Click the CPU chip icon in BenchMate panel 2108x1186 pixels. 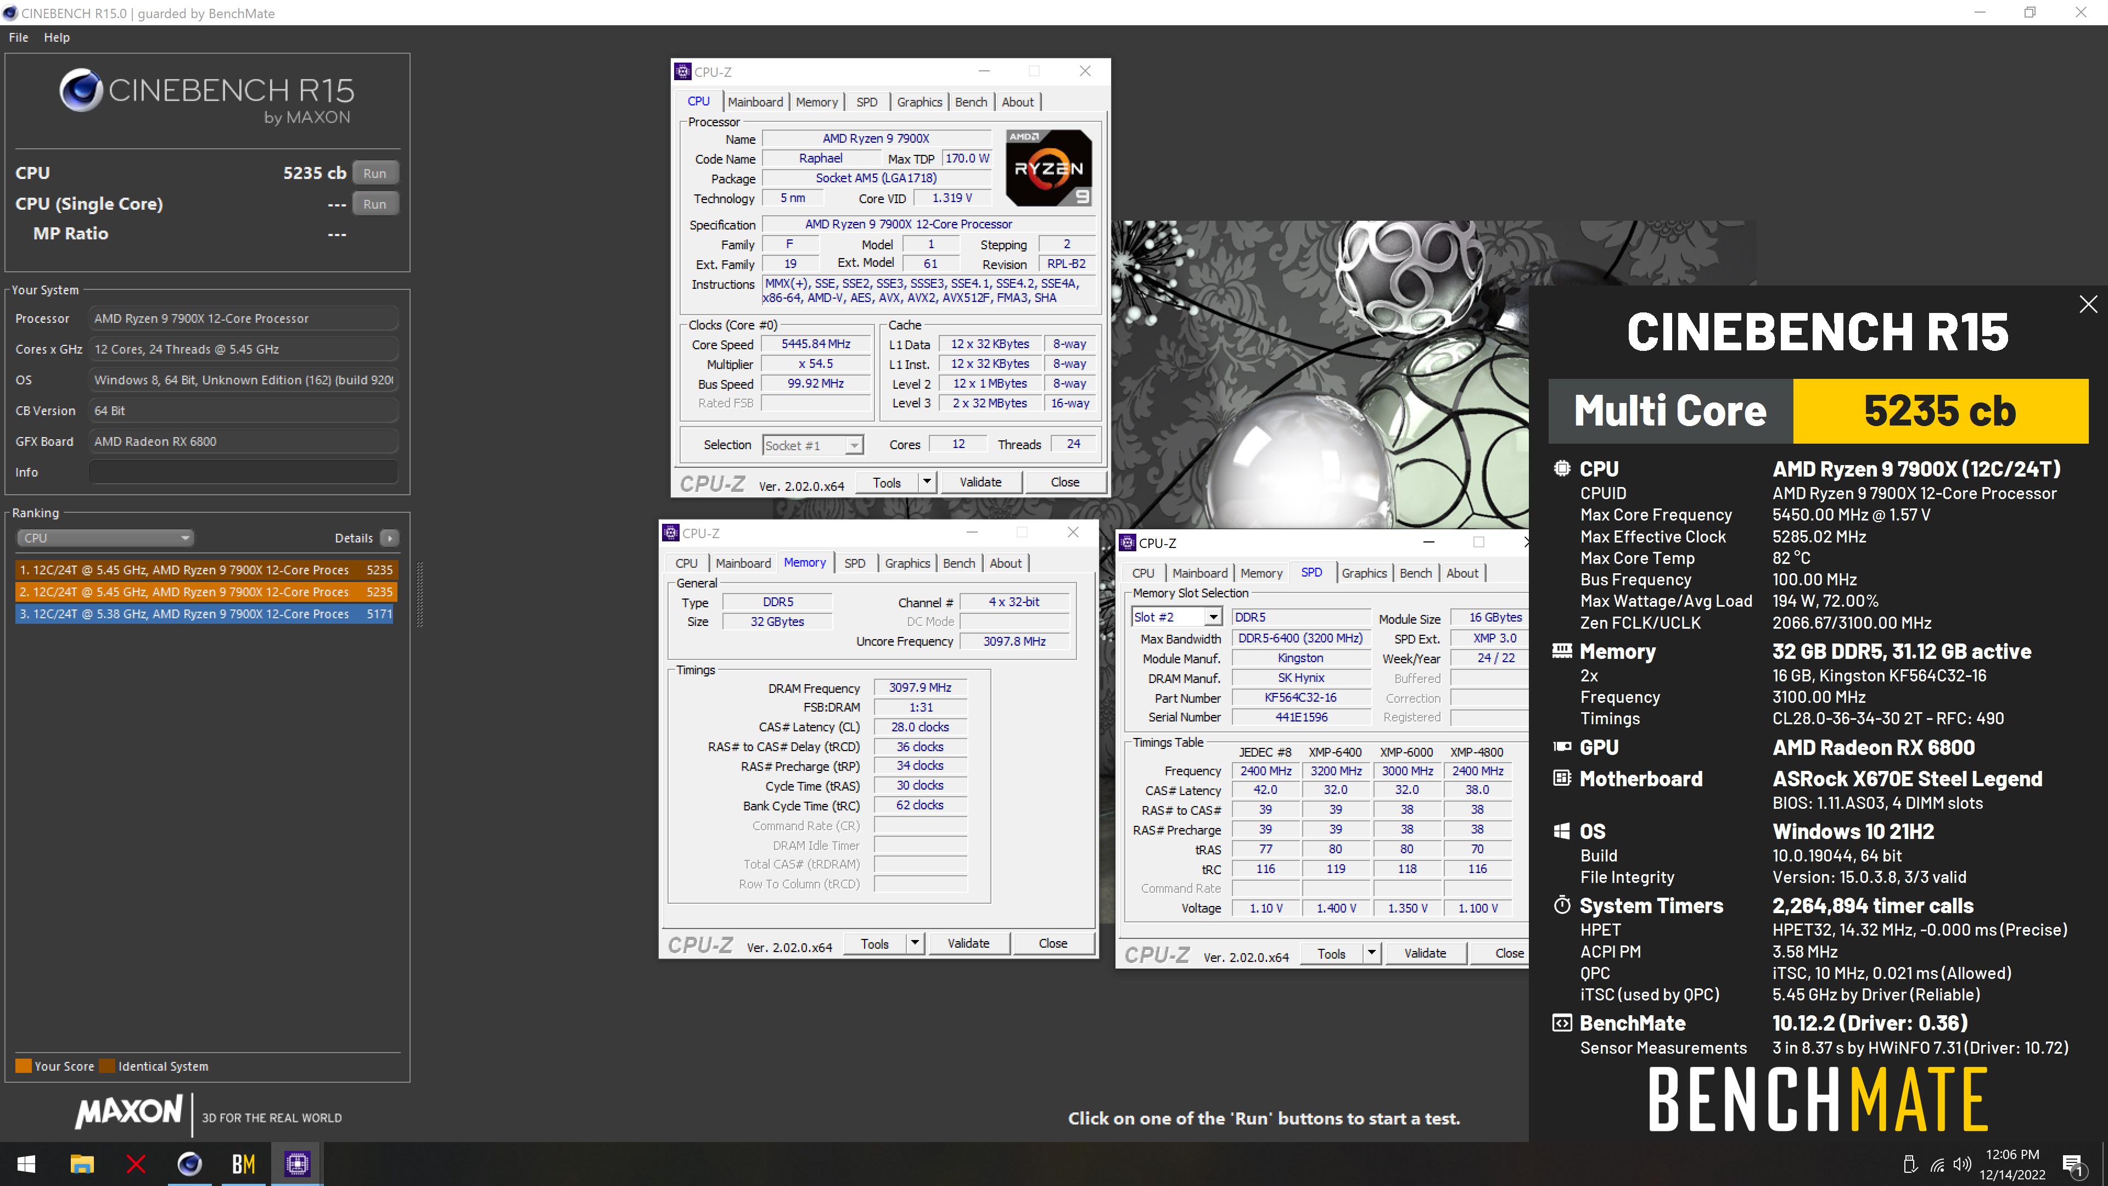tap(1561, 468)
